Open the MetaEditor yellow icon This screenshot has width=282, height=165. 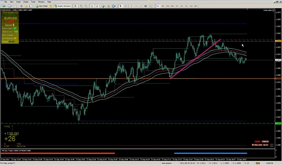51,6
